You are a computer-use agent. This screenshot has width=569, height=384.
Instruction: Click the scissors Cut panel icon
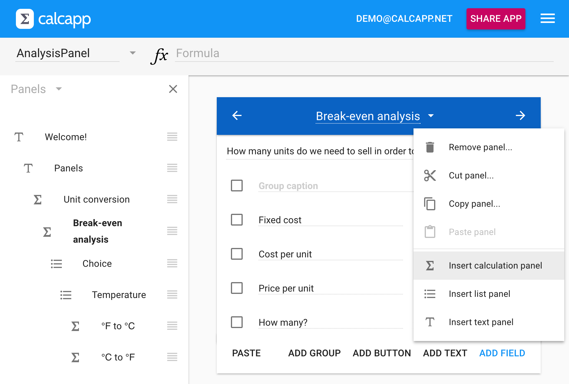[x=430, y=176]
